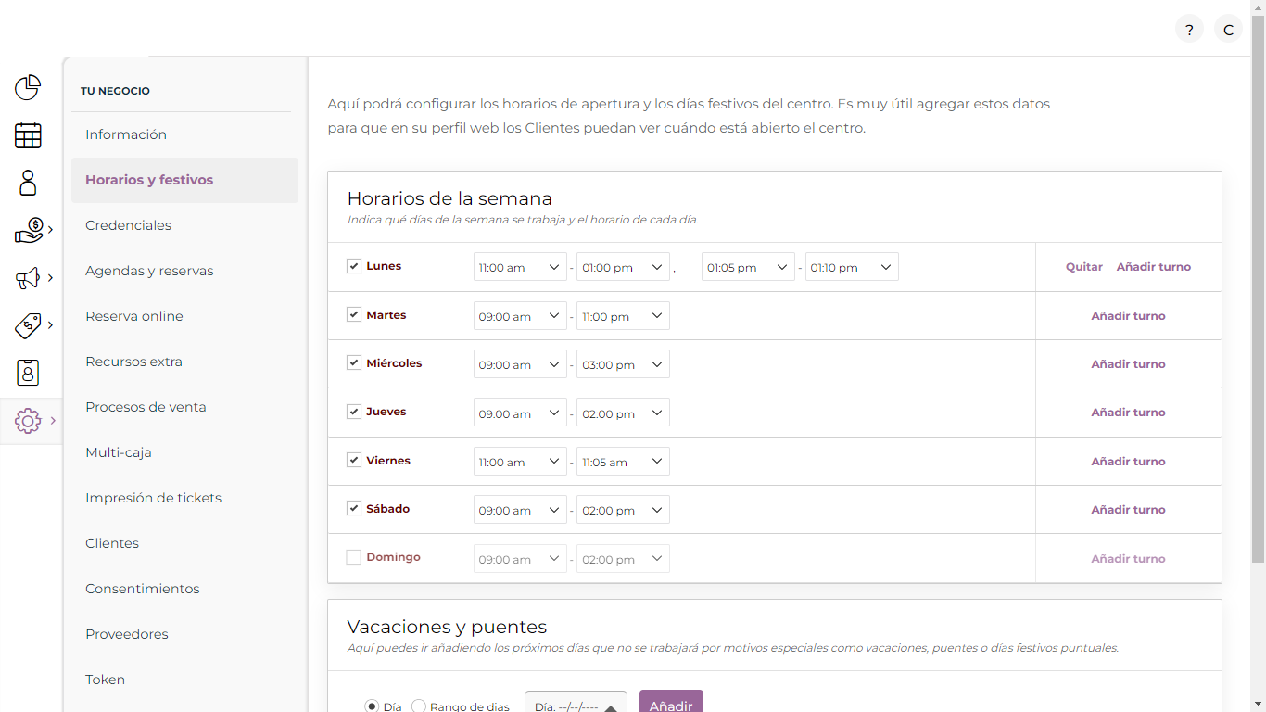Uncheck the Lunes checkbox

click(354, 266)
